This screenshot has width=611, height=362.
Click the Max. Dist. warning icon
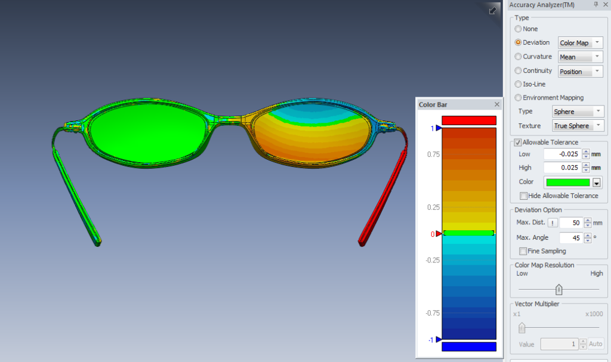[553, 222]
